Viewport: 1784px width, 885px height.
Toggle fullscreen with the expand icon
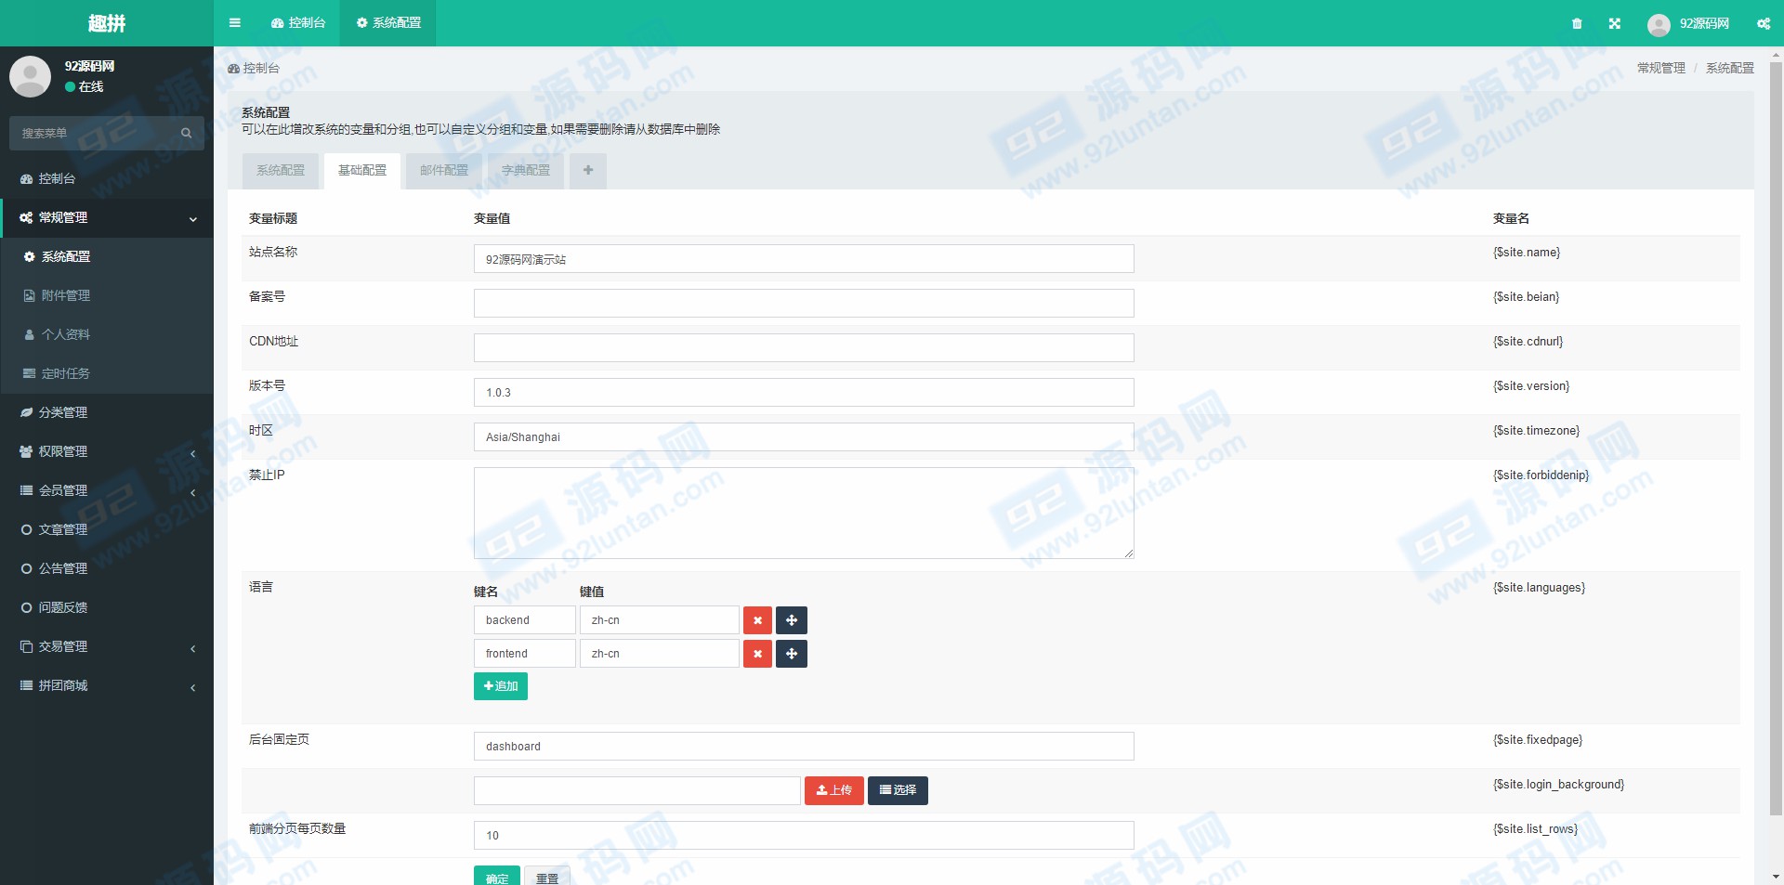pyautogui.click(x=1615, y=24)
